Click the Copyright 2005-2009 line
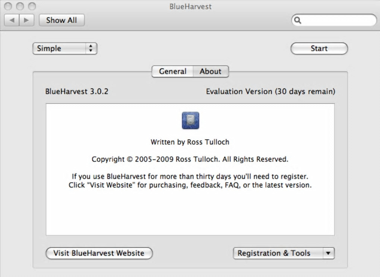This screenshot has height=277, width=380. point(190,159)
